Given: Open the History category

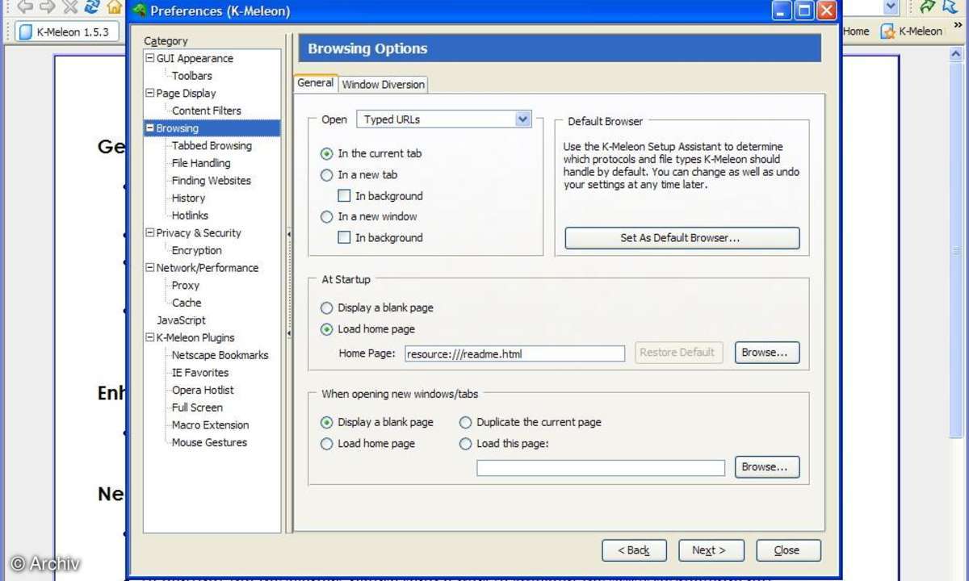Looking at the screenshot, I should point(188,198).
